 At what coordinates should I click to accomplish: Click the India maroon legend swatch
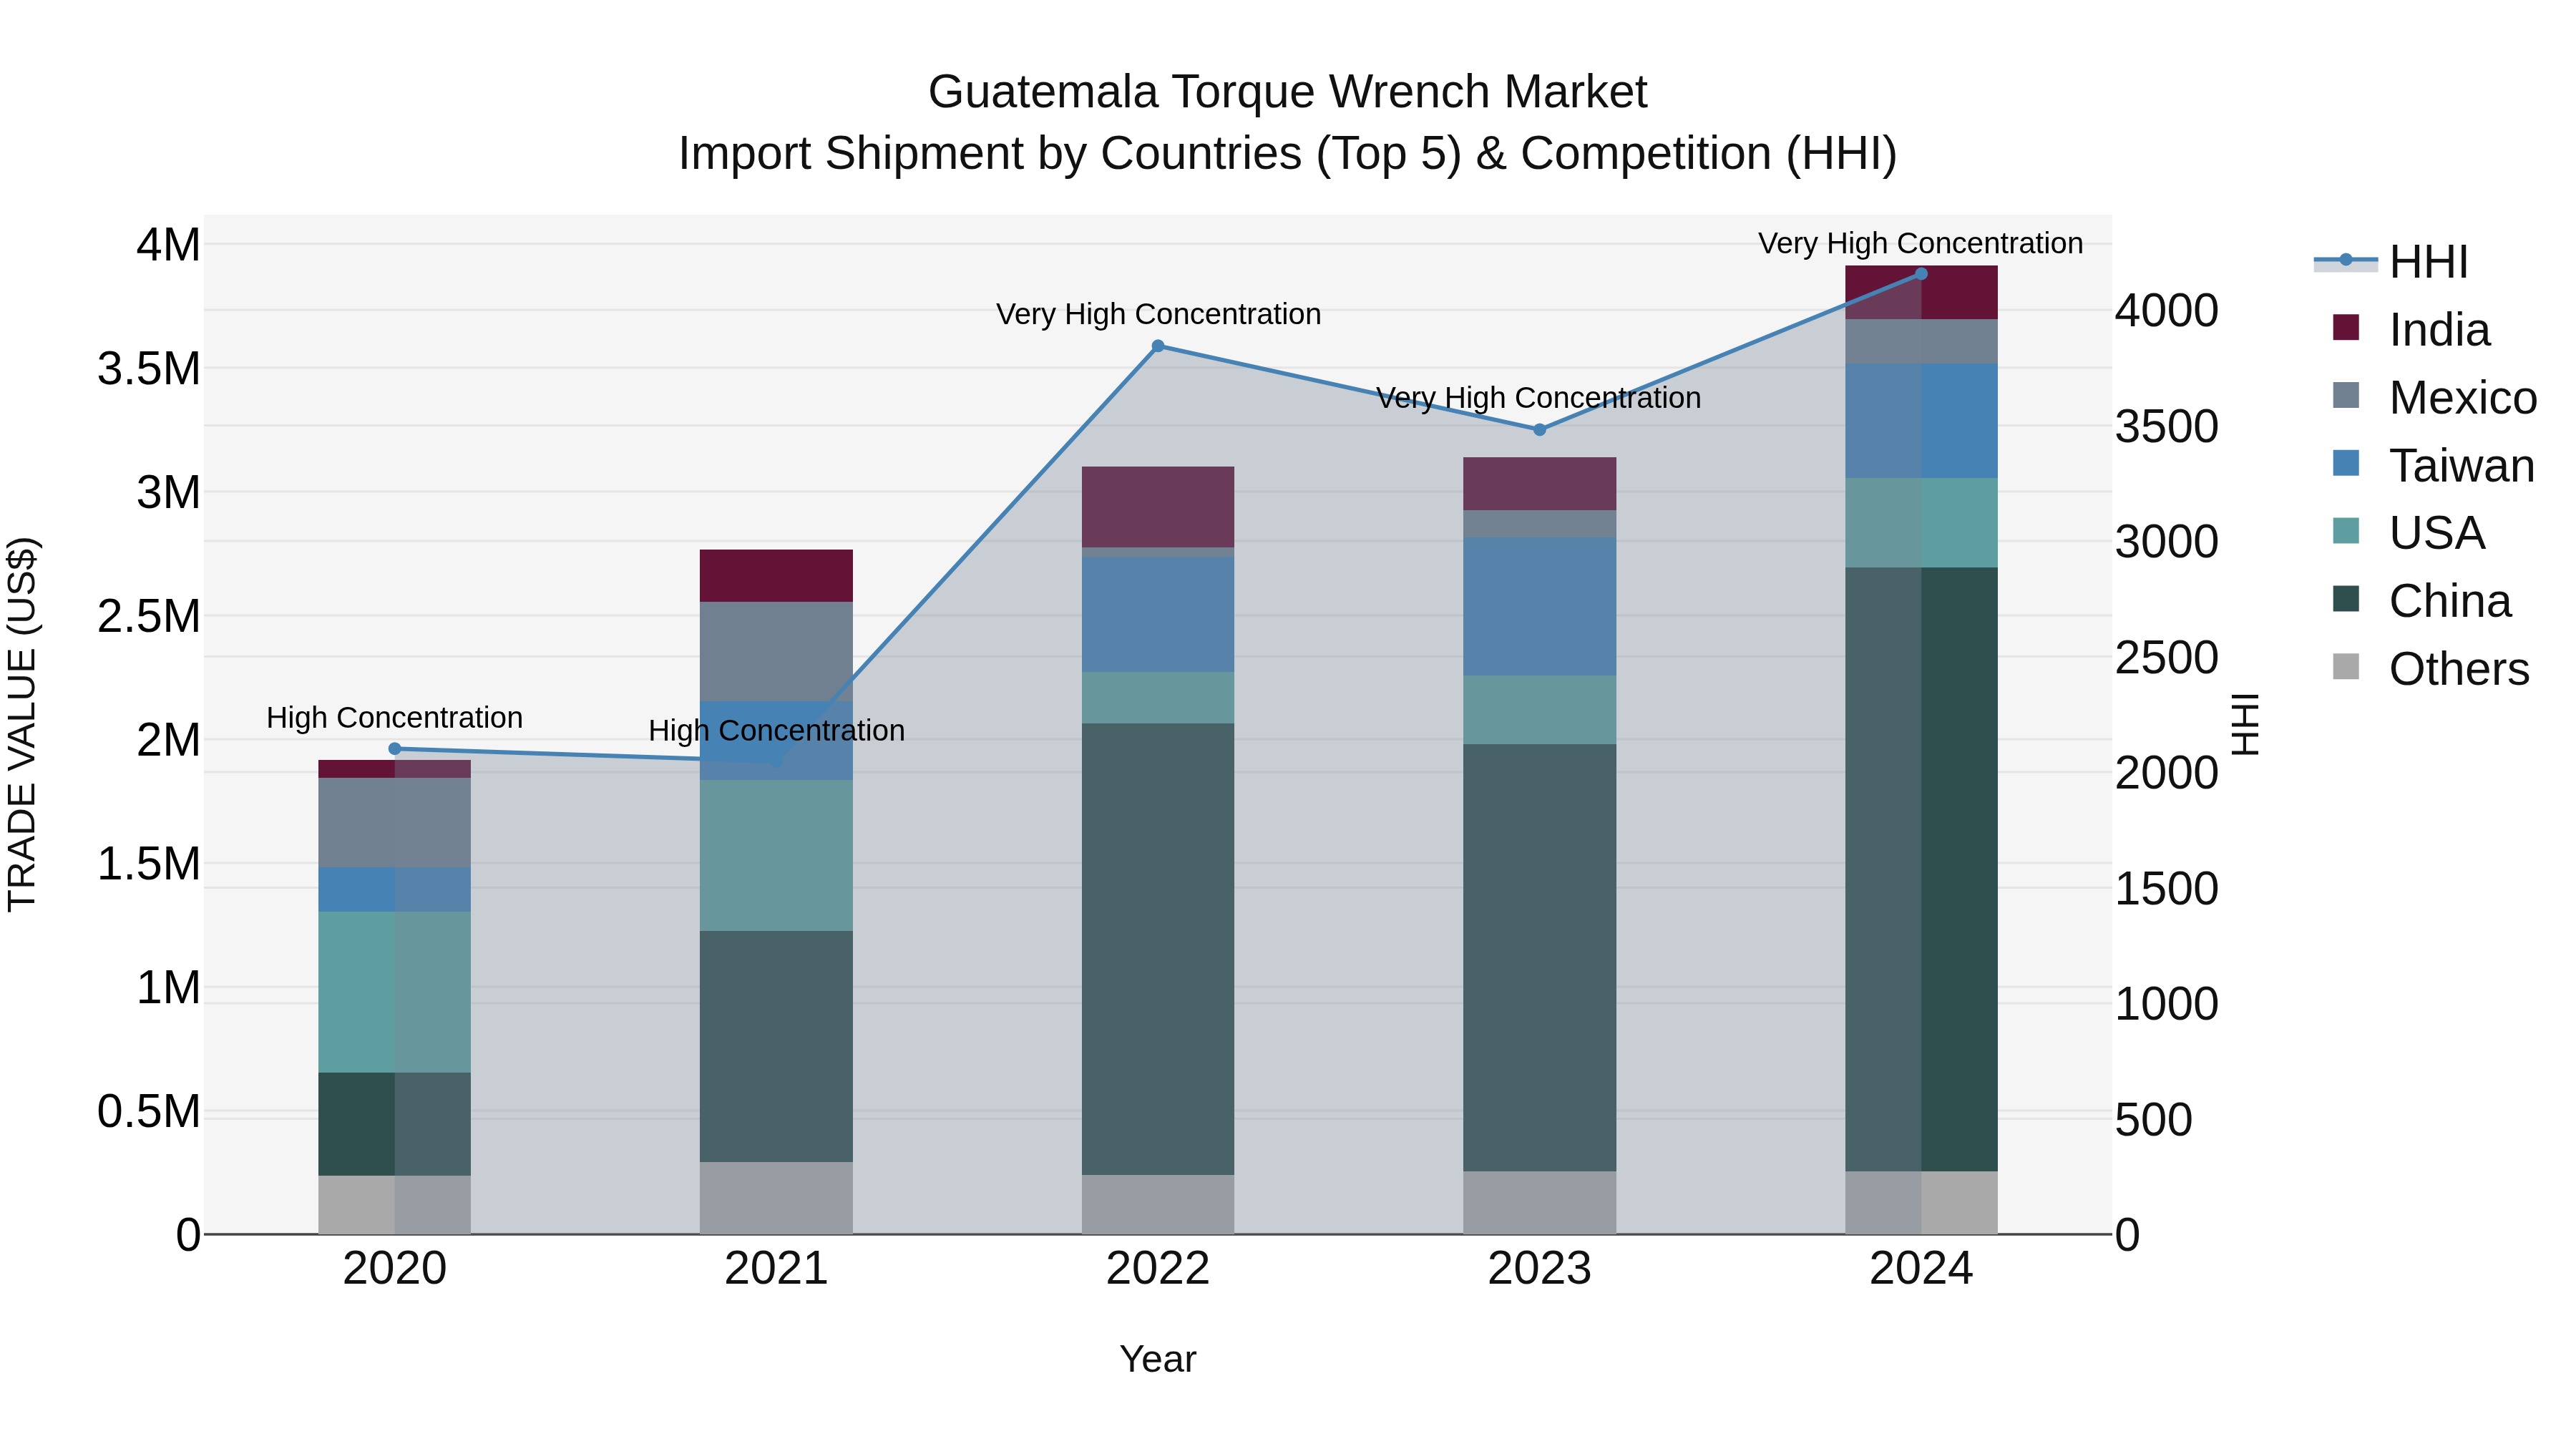click(2345, 327)
